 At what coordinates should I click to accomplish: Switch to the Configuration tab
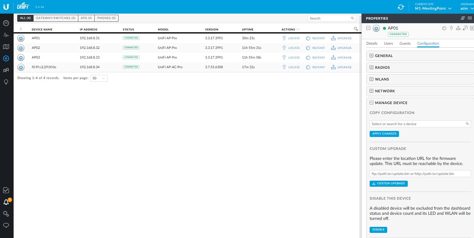[428, 43]
